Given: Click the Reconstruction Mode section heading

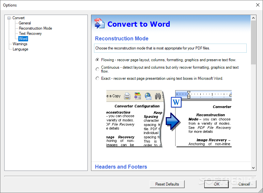Looking at the screenshot, I should click(122, 38).
